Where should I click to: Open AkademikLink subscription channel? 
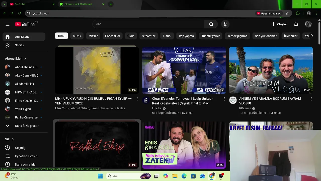pyautogui.click(x=24, y=84)
